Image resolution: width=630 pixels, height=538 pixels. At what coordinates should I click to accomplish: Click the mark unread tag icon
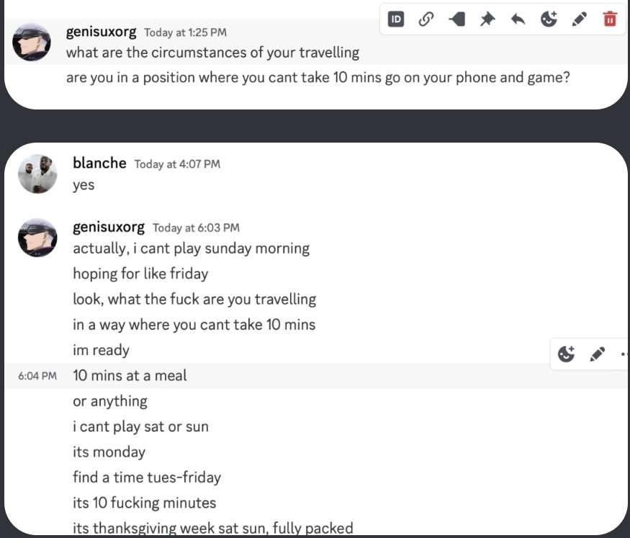point(456,19)
